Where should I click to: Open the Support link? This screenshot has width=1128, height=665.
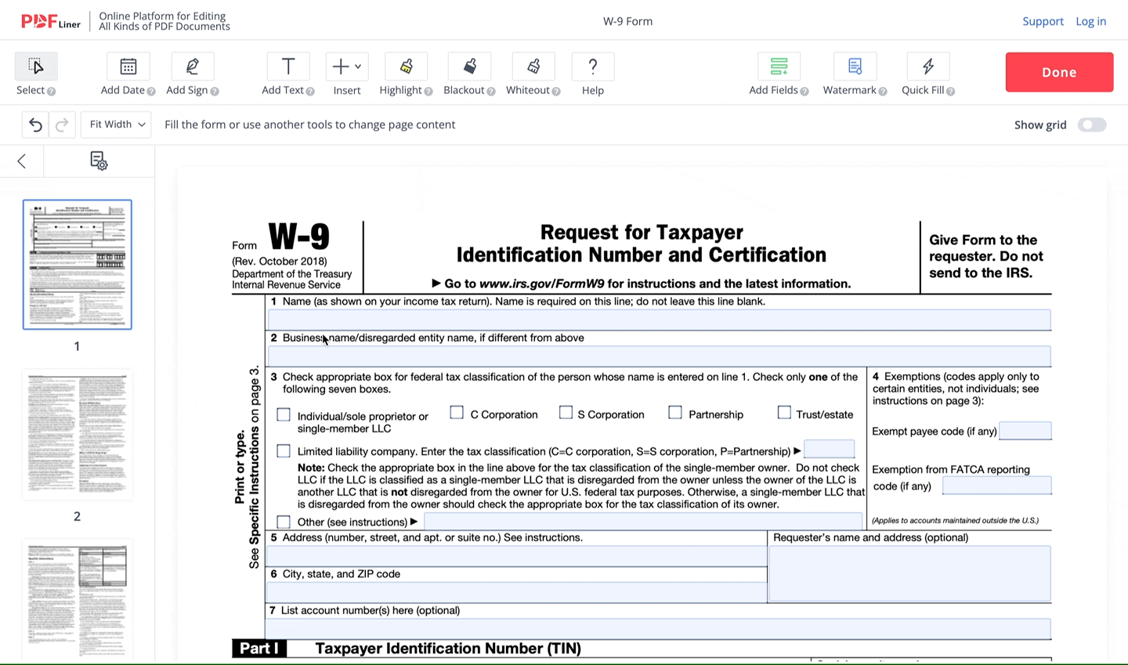1043,21
